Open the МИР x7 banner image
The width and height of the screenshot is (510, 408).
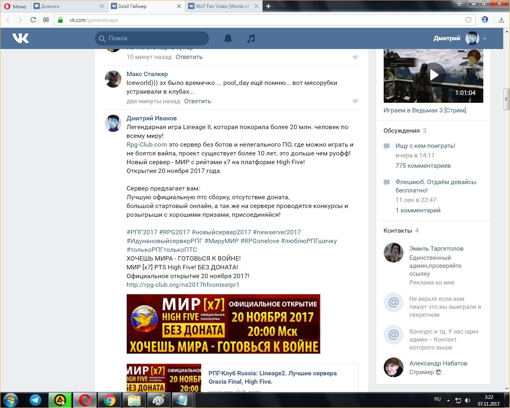pyautogui.click(x=223, y=324)
